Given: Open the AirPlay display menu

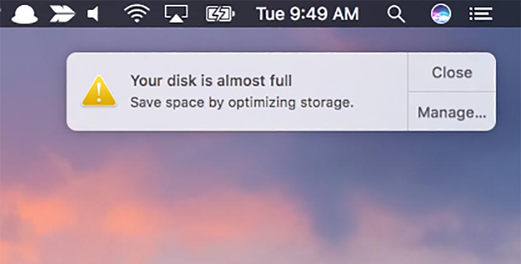Looking at the screenshot, I should point(176,13).
